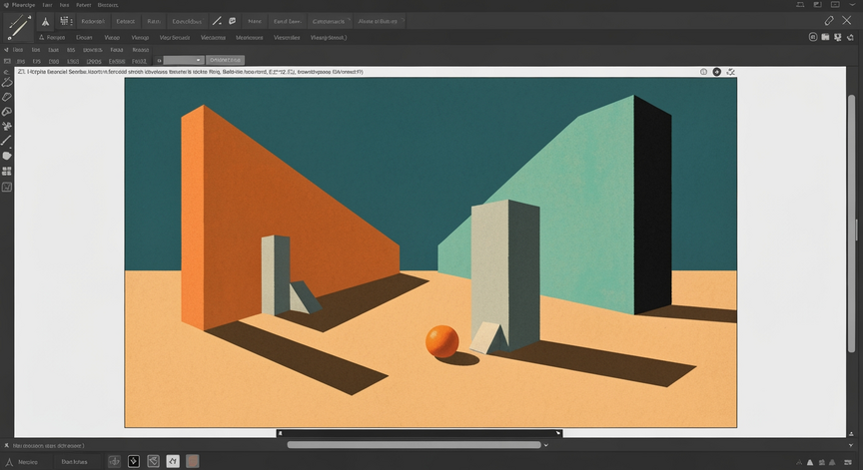863x470 pixels.
Task: Select the lasso tool in left sidebar
Action: coord(7,83)
